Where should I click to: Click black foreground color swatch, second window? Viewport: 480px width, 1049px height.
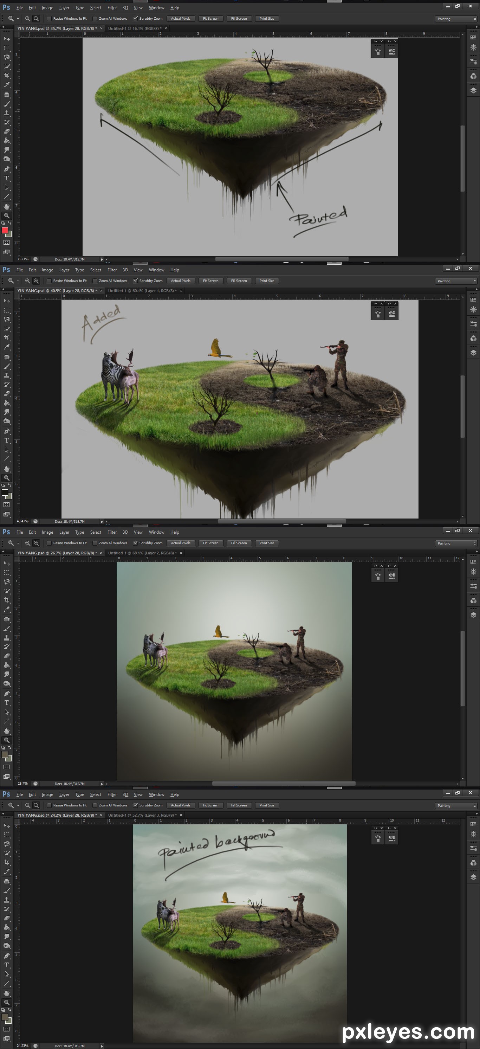tap(5, 493)
